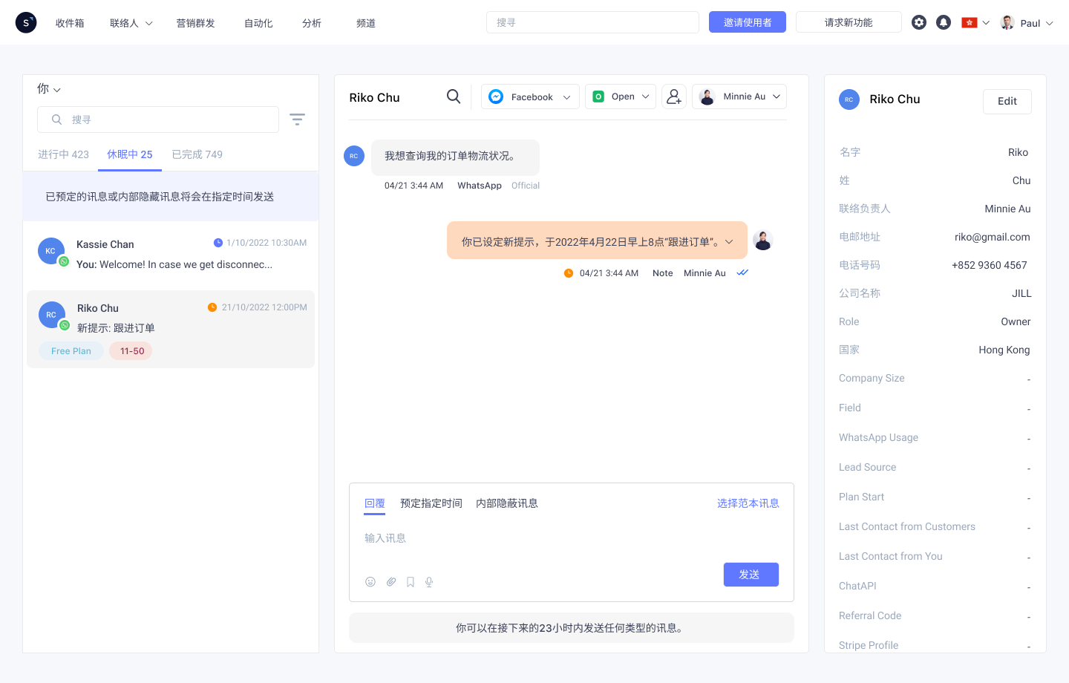Click the notification bell icon
The height and width of the screenshot is (683, 1069).
(x=944, y=22)
